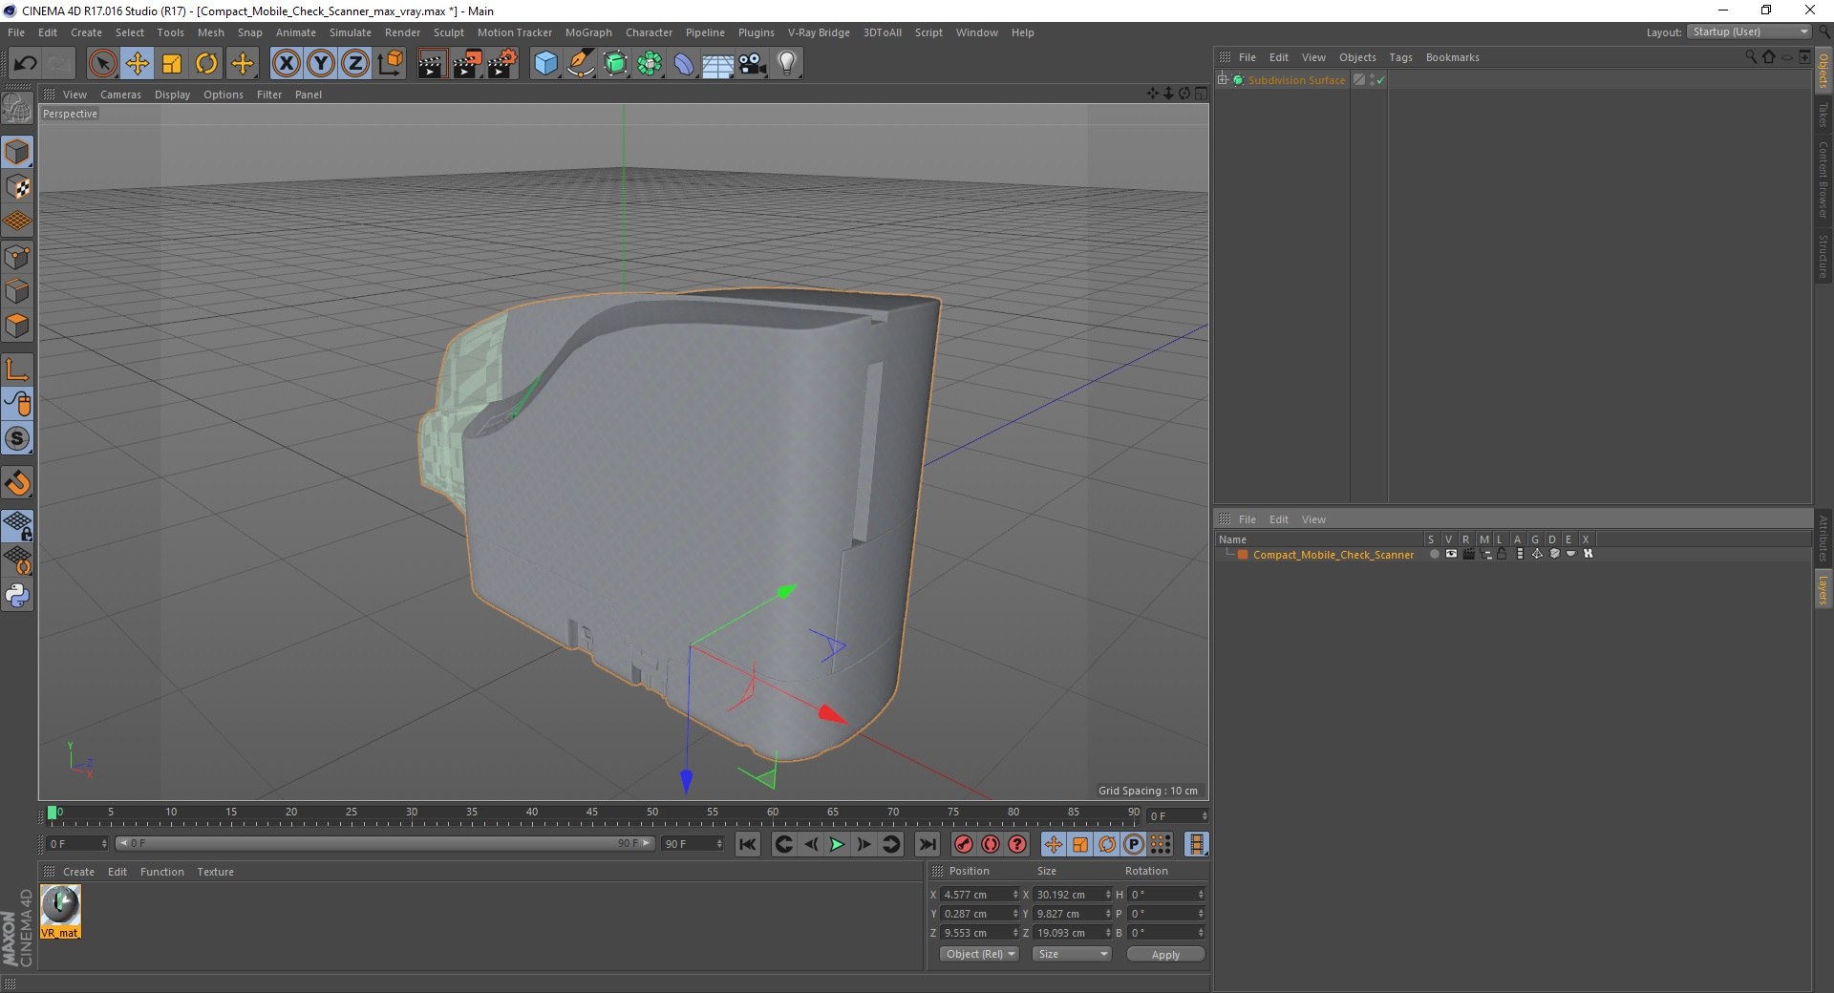Enable Snap magnet icon in sidebar

coord(17,483)
